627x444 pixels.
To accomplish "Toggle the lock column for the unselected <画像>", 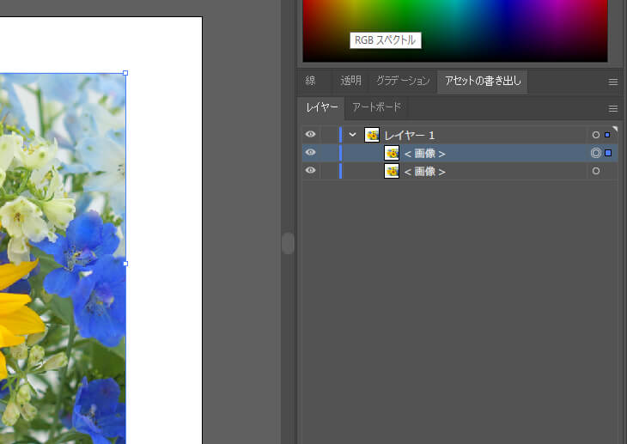I will [x=330, y=171].
